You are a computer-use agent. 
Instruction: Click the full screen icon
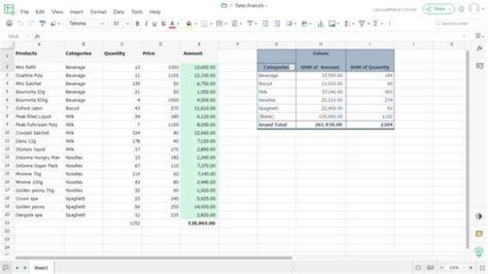(482, 268)
